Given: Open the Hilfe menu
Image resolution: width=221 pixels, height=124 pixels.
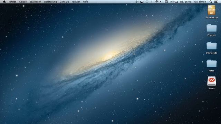Looking at the screenshot, I should [85, 2].
